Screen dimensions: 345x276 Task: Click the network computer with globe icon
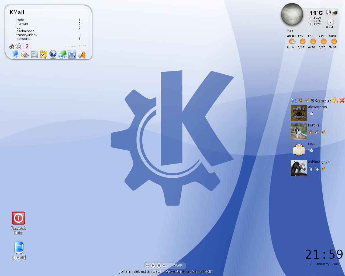tap(62, 54)
